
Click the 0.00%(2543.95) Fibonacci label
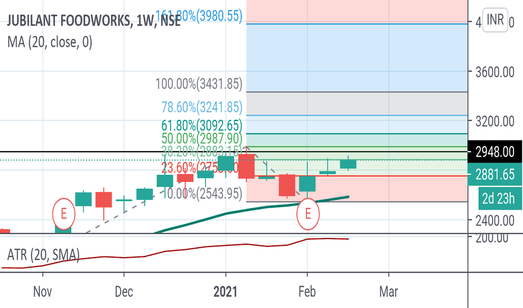point(204,193)
